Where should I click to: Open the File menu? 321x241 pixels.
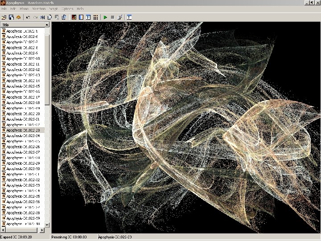click(4, 9)
